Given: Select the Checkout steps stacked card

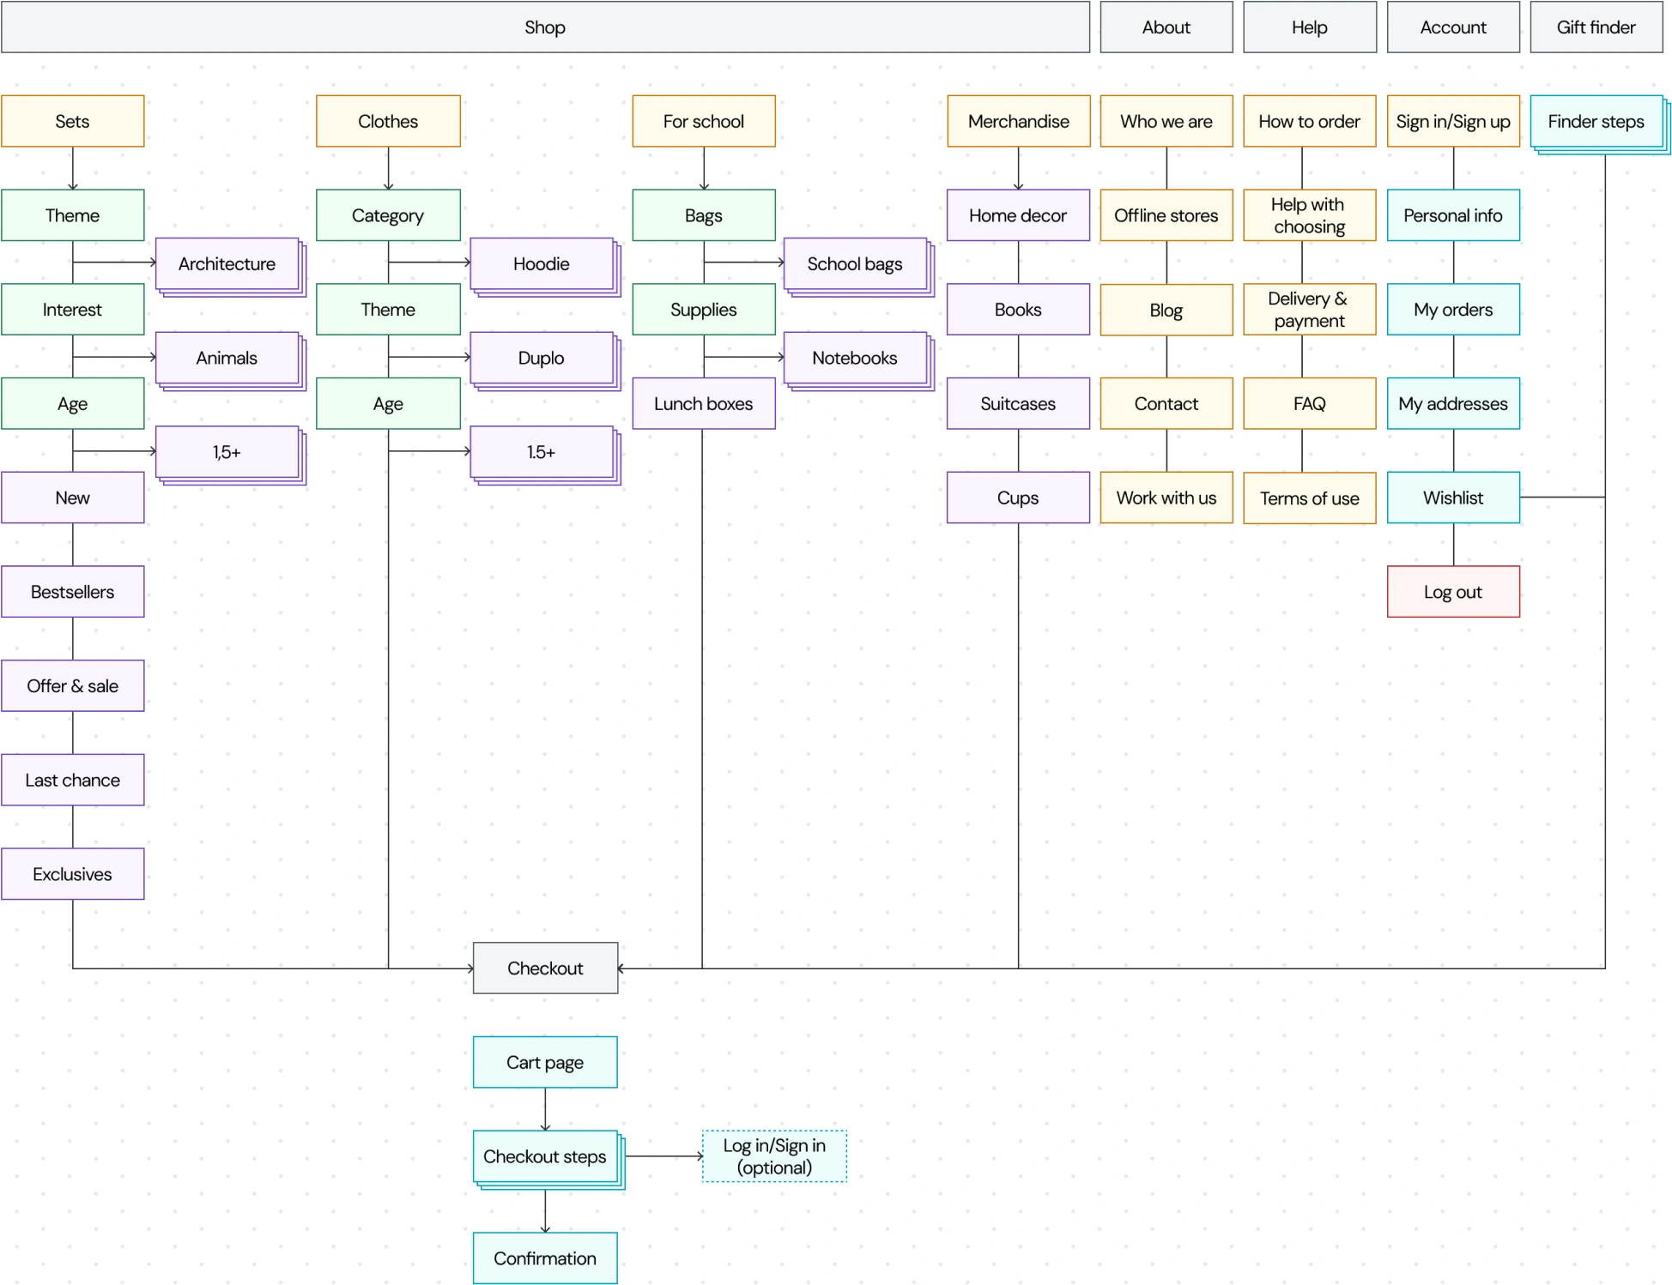Looking at the screenshot, I should point(545,1156).
